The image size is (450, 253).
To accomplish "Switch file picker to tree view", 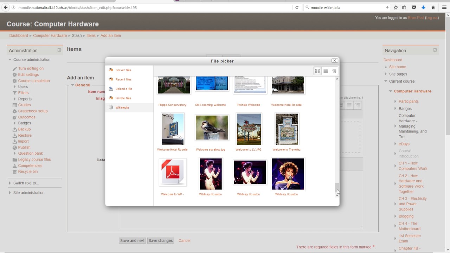I will (334, 71).
